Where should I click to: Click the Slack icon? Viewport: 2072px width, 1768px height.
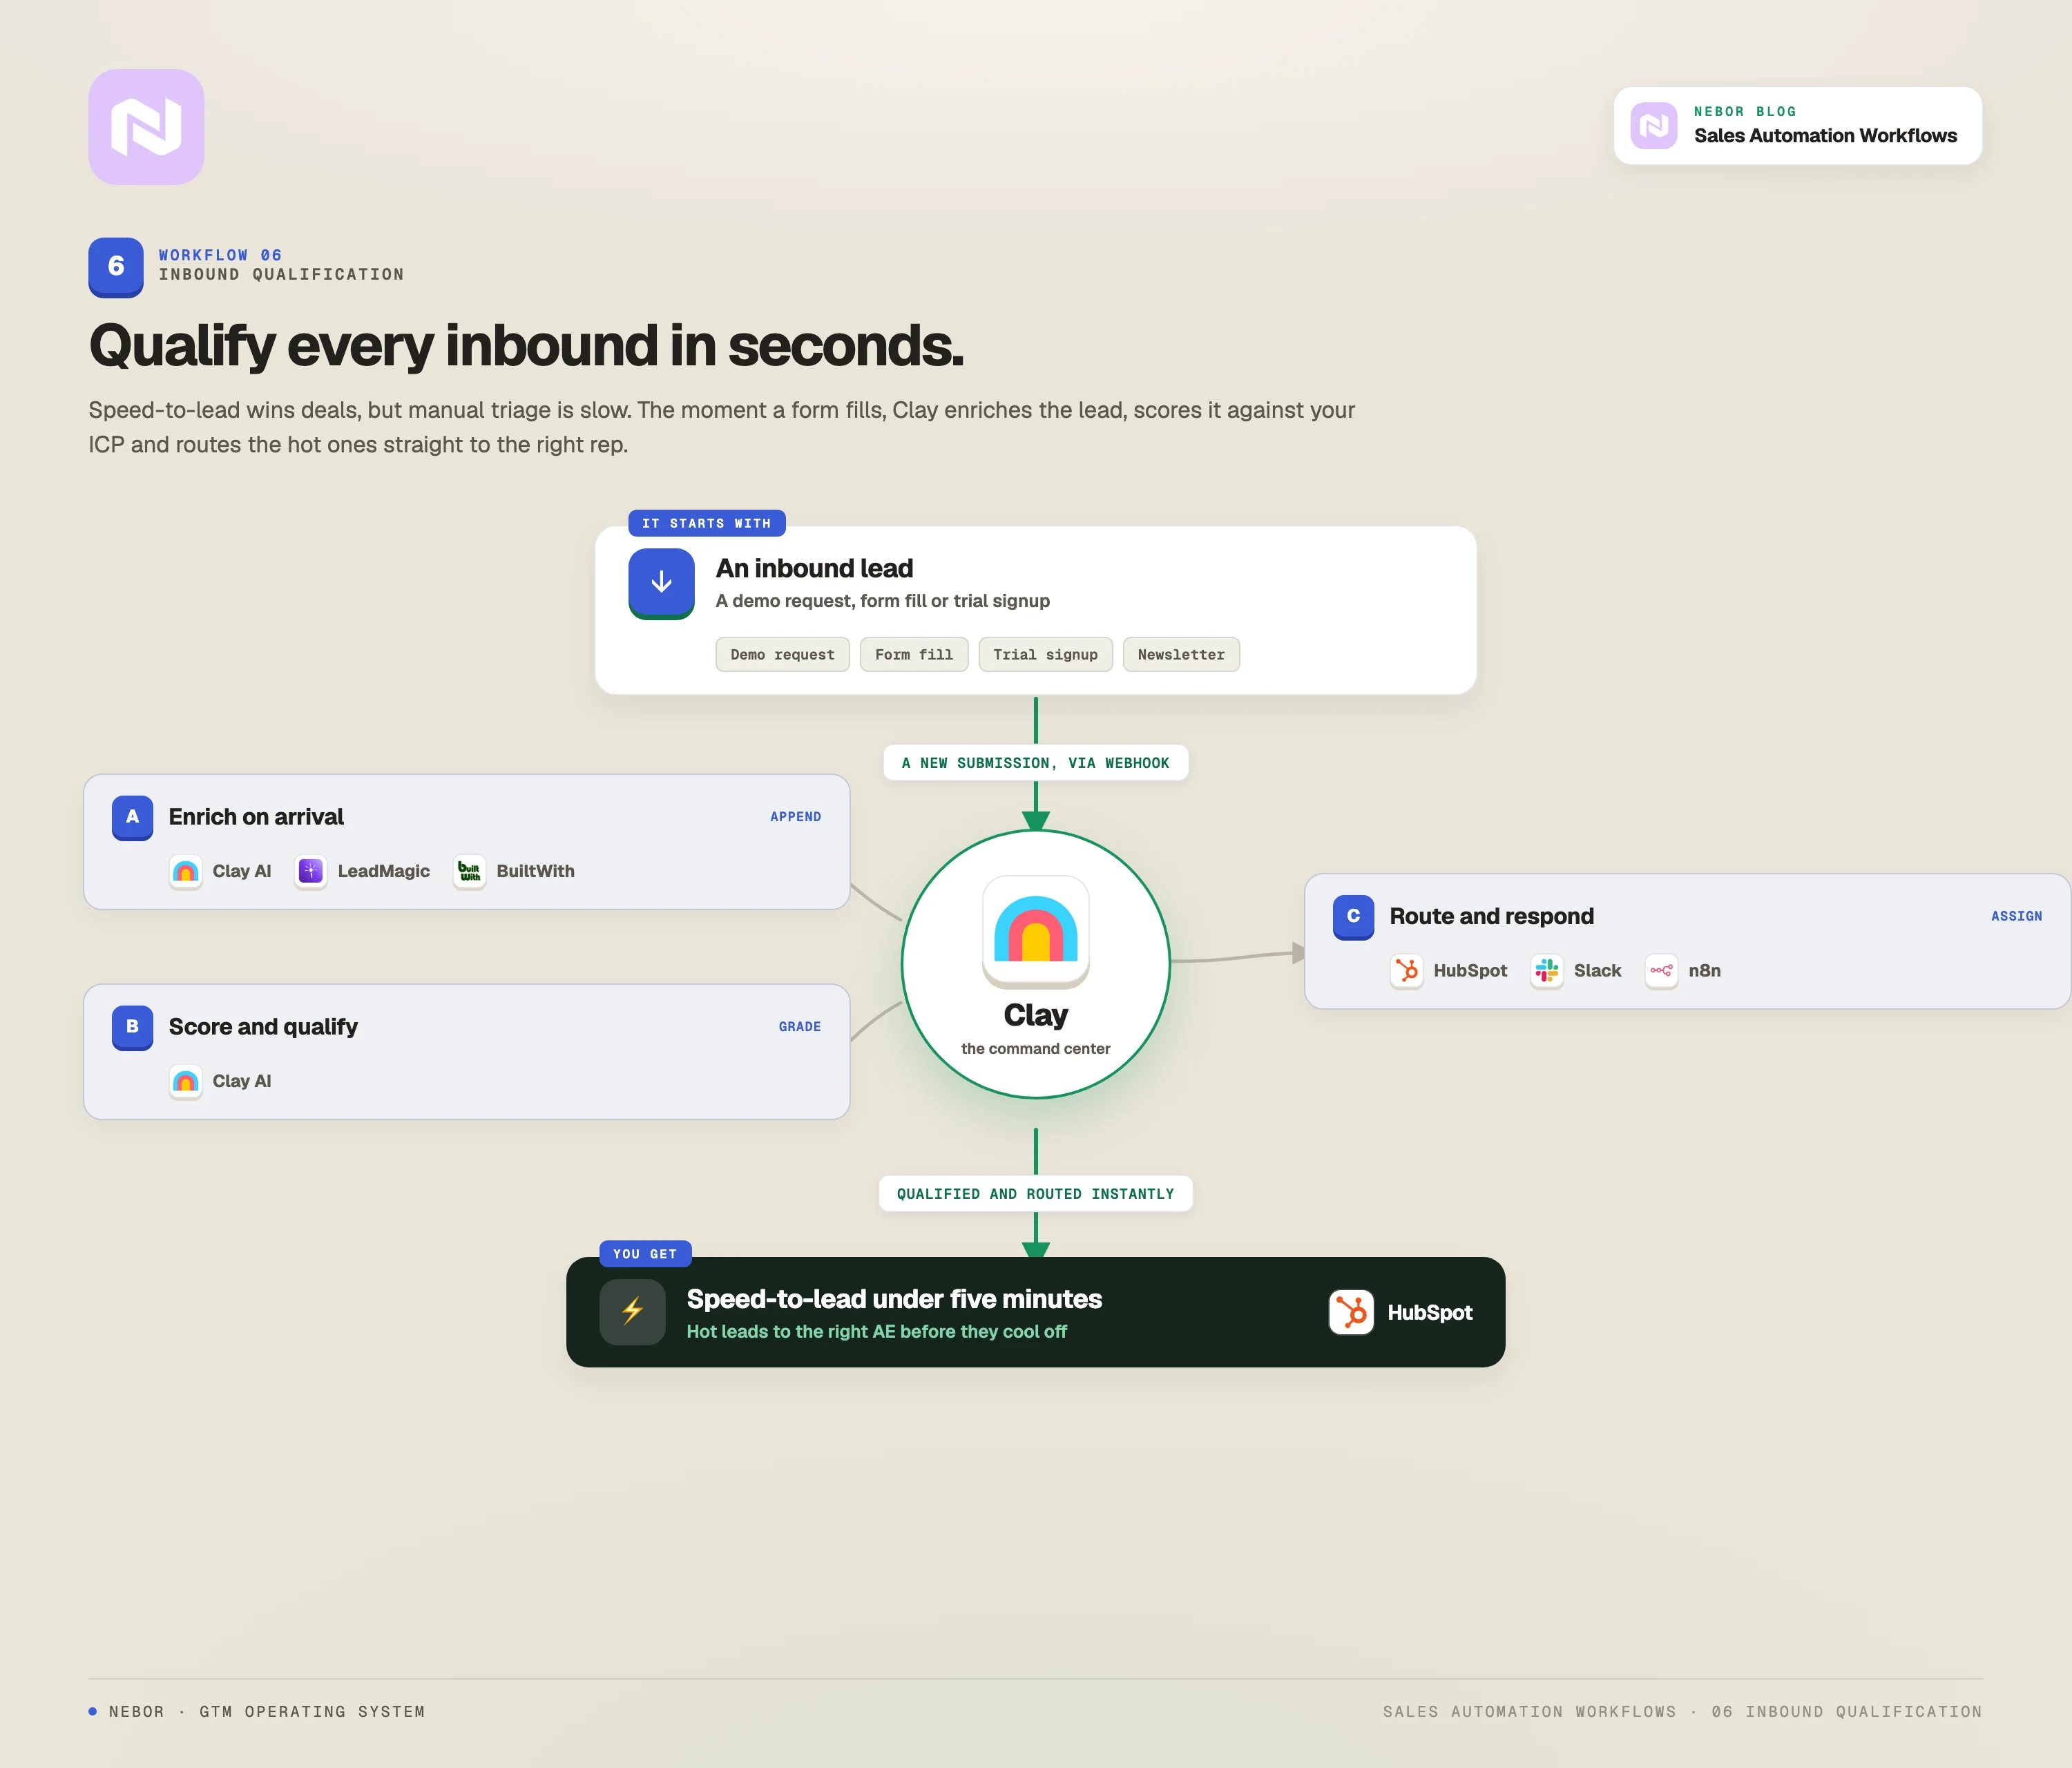(x=1547, y=971)
